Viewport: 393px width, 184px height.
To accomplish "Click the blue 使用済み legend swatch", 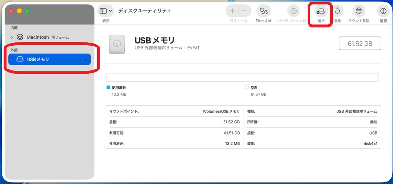I will (108, 88).
